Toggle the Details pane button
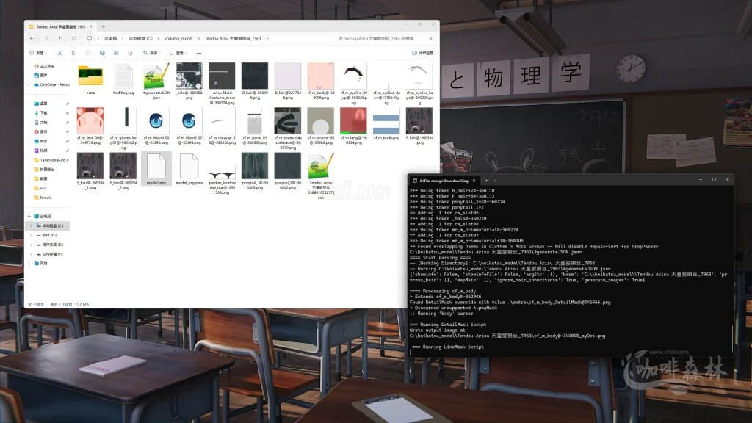This screenshot has width=752, height=423. click(x=425, y=53)
